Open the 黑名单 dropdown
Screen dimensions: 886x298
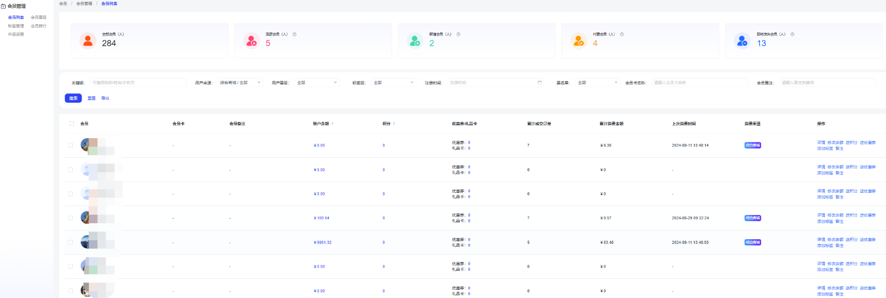click(x=597, y=82)
